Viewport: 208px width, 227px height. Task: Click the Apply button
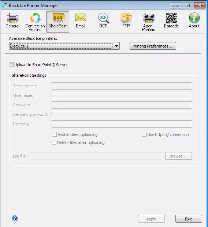pos(151,219)
